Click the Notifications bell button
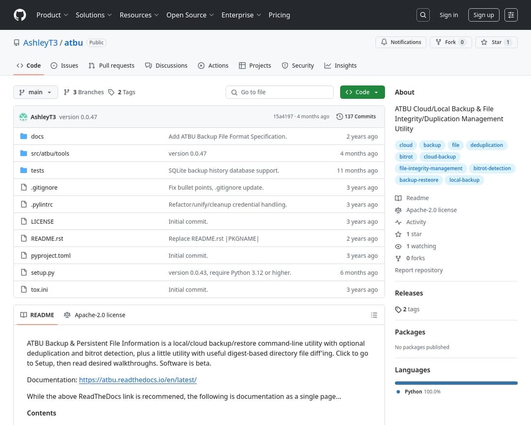531x425 pixels. [401, 42]
